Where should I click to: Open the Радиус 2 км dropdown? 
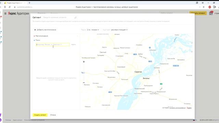coord(90,30)
